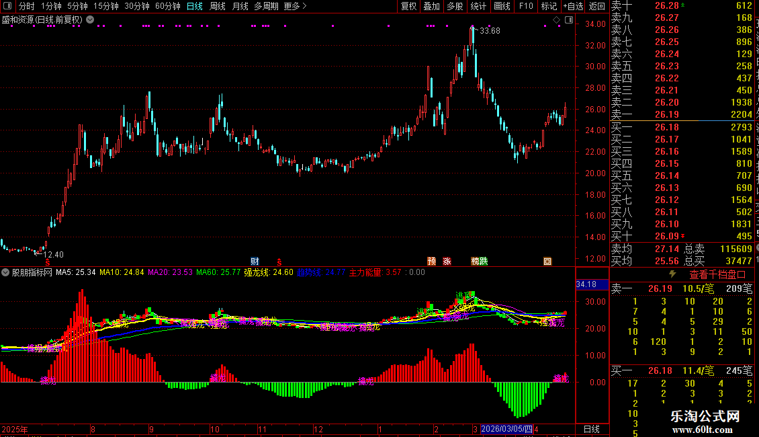Select the 卖十 26.28 order row
The height and width of the screenshot is (437, 759).
pos(682,6)
